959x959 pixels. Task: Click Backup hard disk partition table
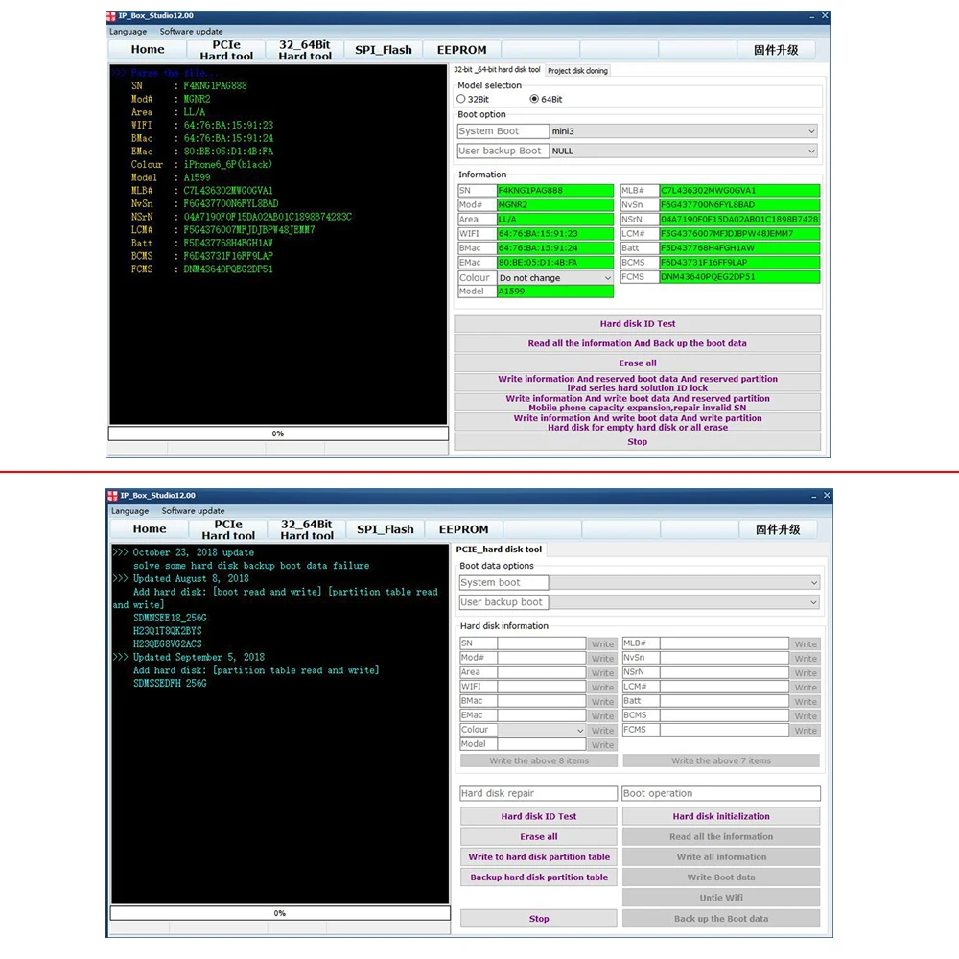tap(539, 877)
